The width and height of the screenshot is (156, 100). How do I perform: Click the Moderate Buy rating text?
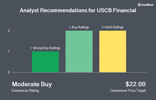tap(32, 84)
